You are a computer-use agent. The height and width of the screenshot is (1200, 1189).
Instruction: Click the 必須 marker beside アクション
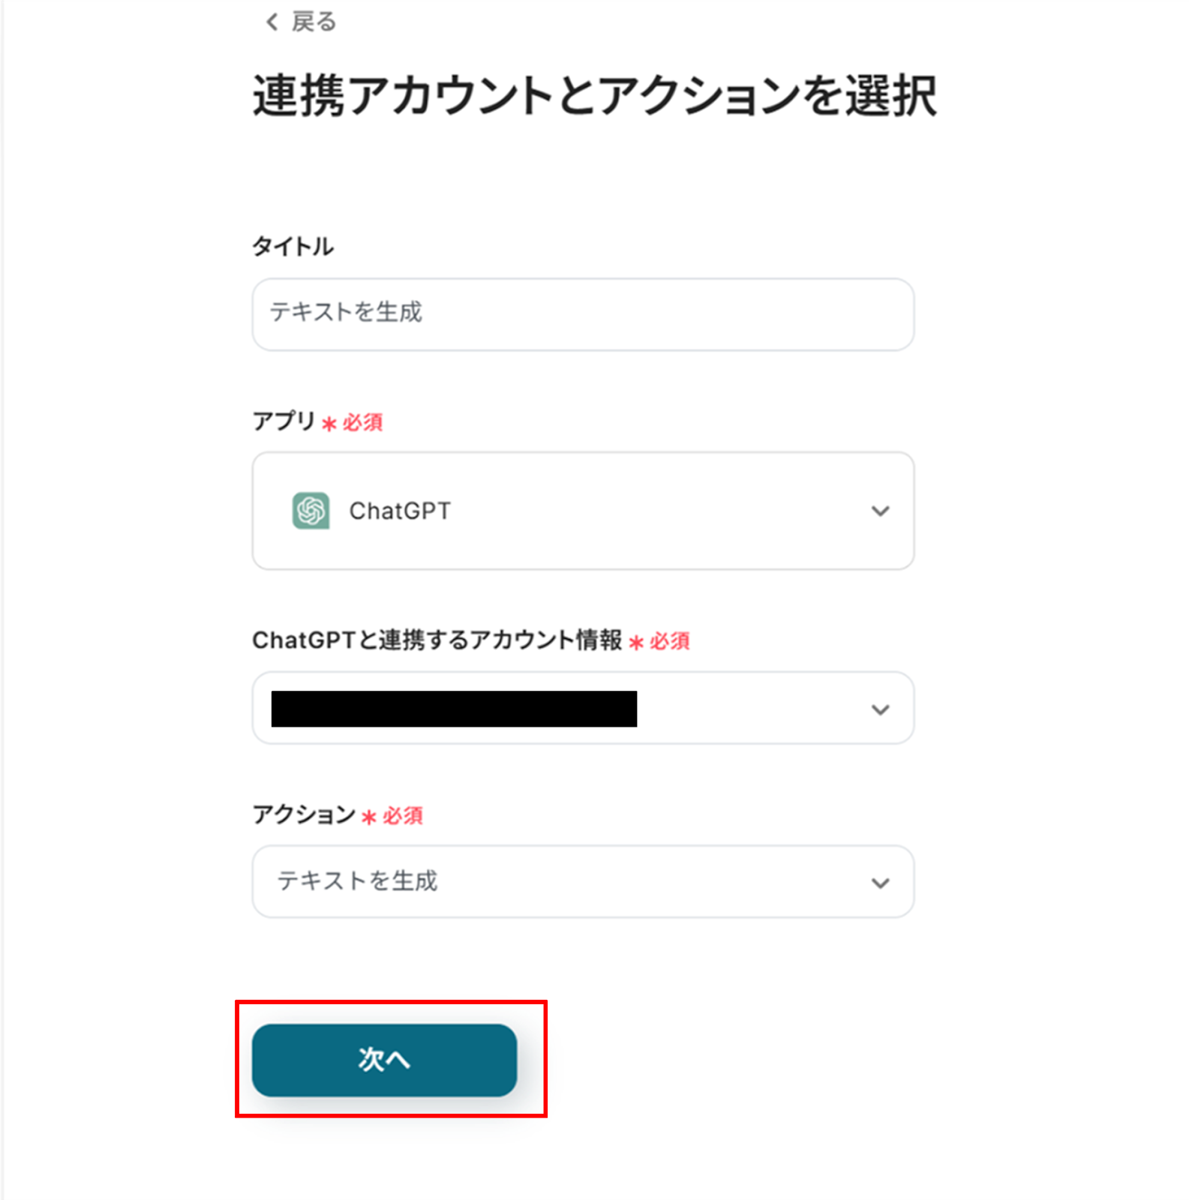click(403, 815)
